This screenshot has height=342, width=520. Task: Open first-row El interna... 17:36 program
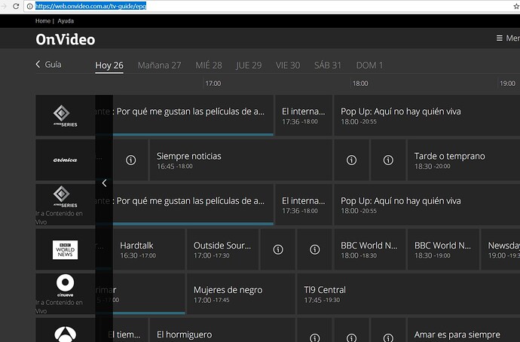pyautogui.click(x=304, y=116)
